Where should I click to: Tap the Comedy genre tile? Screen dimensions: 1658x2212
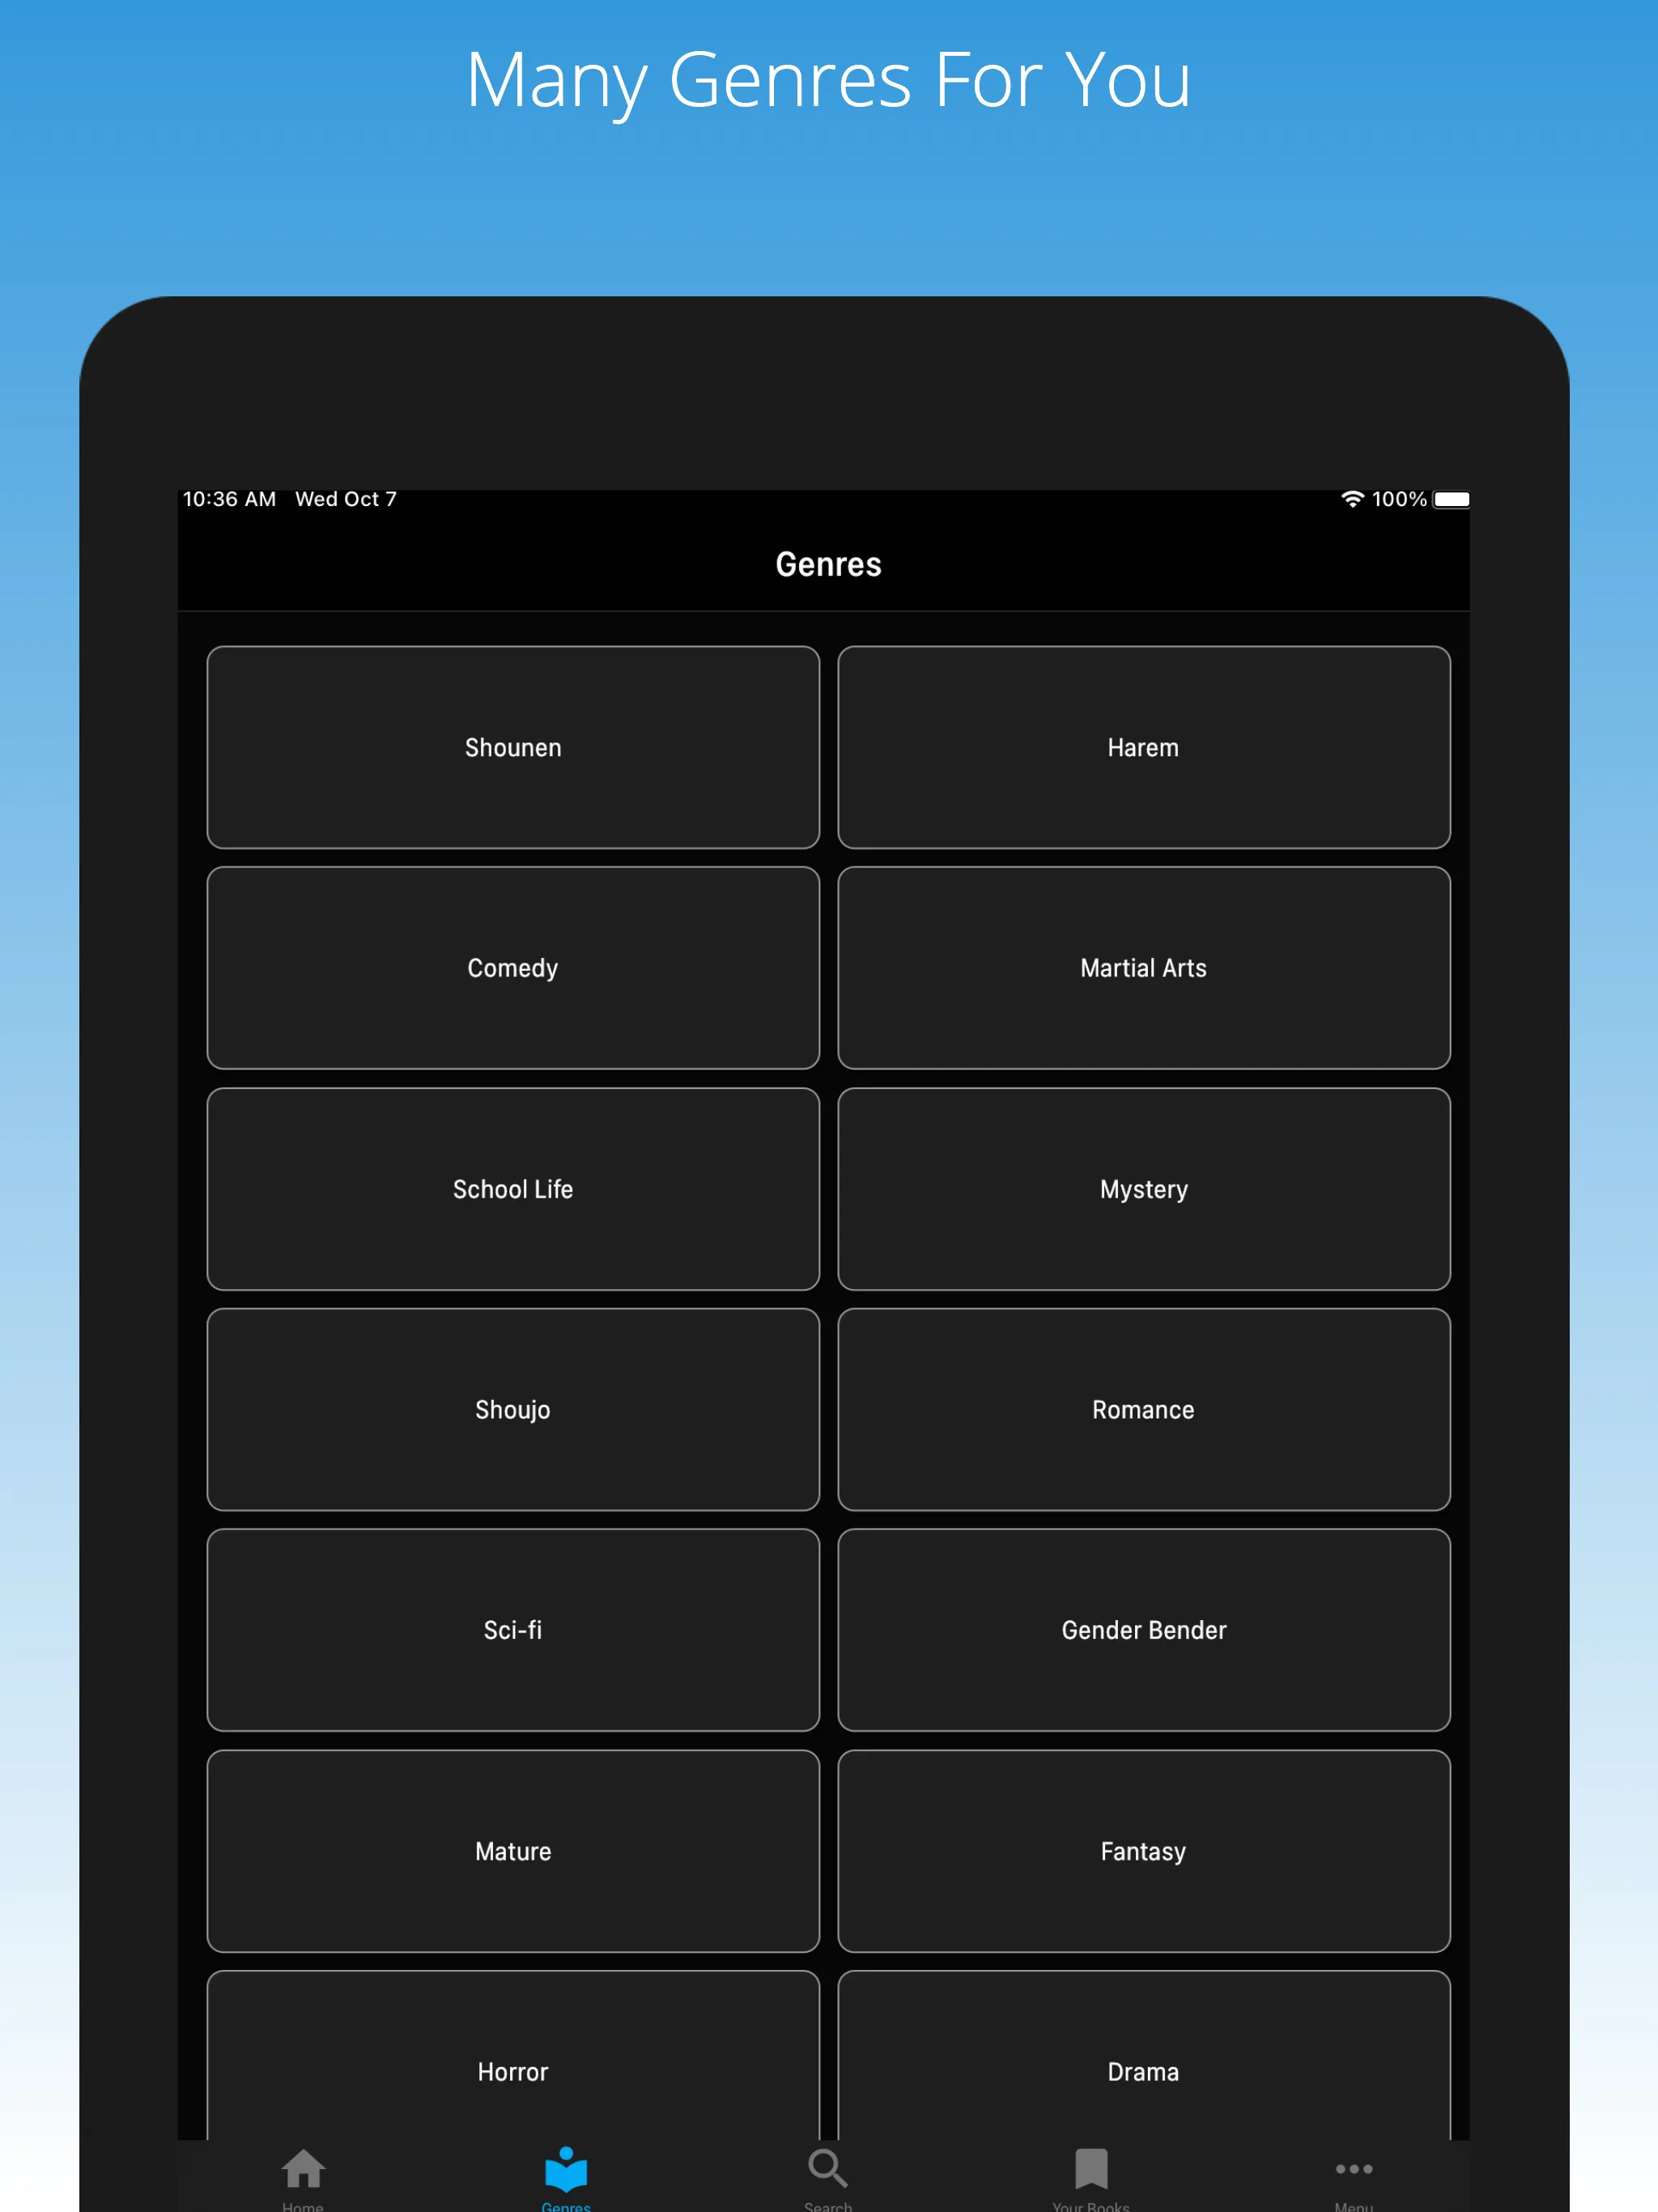click(512, 967)
